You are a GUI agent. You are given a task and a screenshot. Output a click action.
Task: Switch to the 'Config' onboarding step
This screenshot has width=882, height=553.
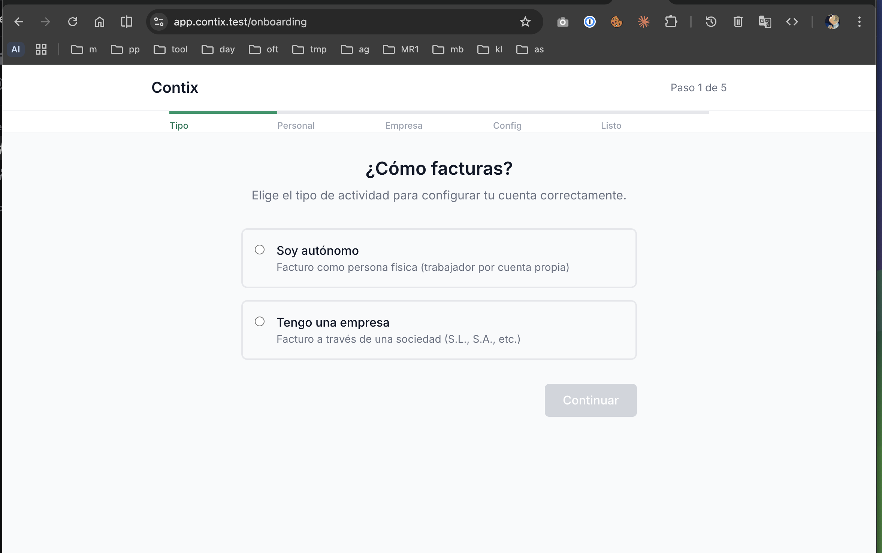click(507, 125)
